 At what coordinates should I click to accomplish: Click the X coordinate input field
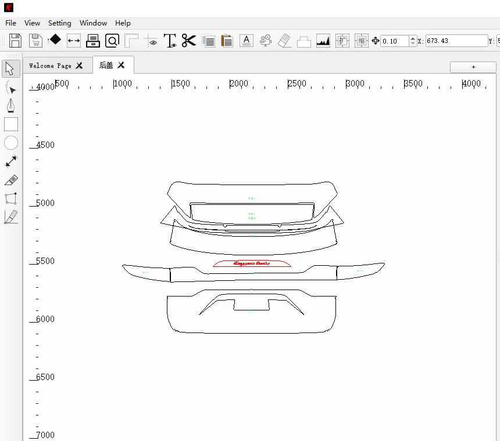click(x=456, y=41)
